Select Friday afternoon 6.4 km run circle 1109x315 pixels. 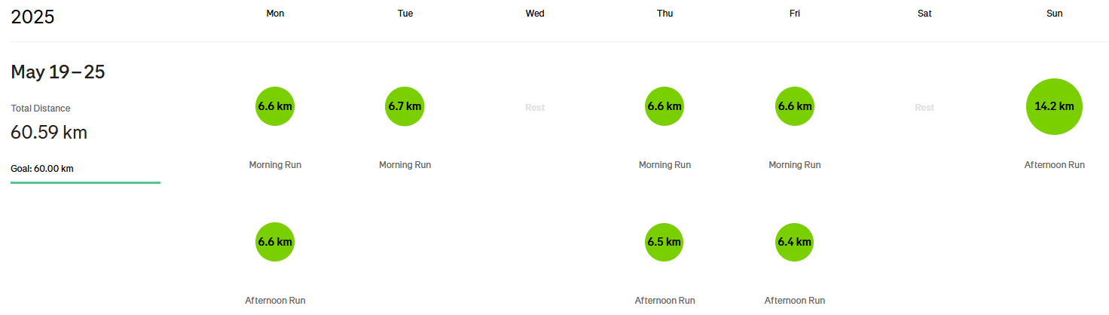coord(795,242)
